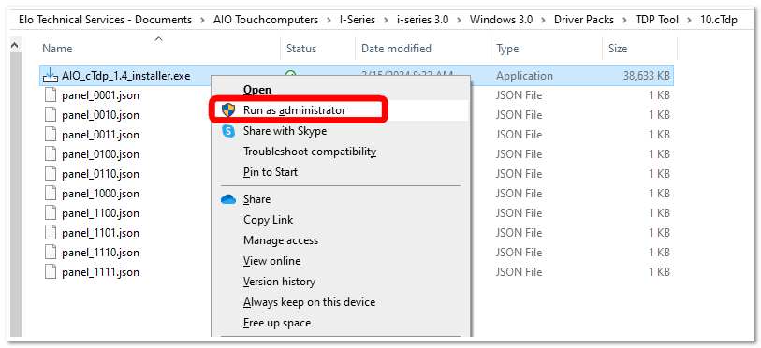Choose Troubleshoot compatibility from context menu
The image size is (761, 348).
click(310, 152)
